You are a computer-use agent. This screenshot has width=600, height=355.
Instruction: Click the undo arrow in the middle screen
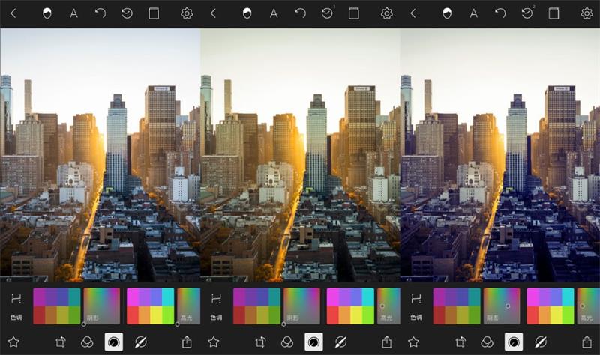(x=300, y=13)
